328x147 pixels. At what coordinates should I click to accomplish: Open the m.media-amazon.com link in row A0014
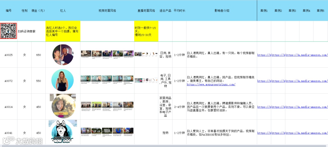pos(307,107)
